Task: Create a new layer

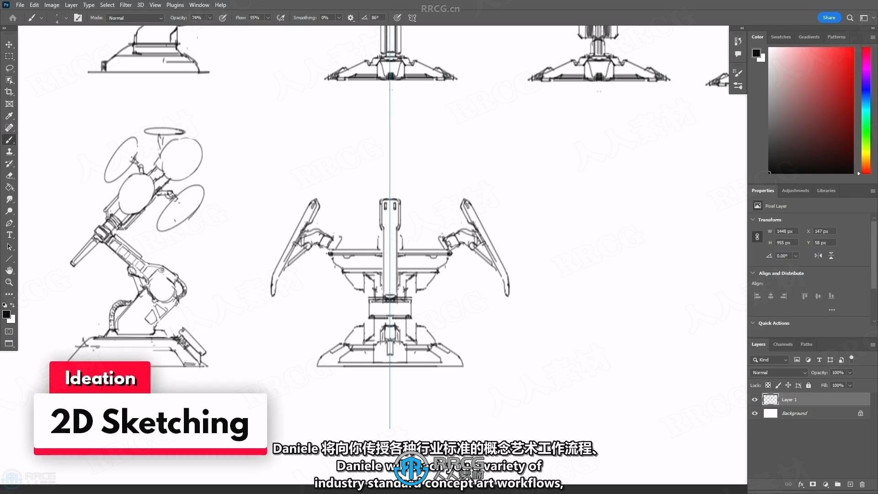Action: (850, 484)
